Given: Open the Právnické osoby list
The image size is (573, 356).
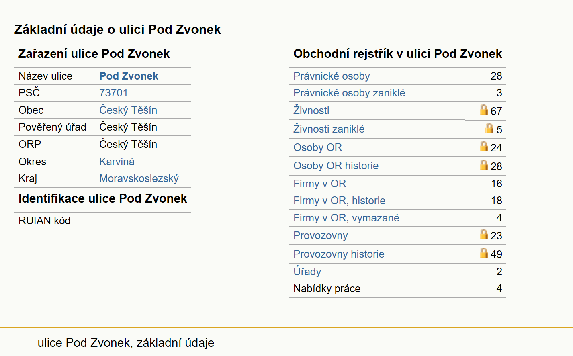Looking at the screenshot, I should 332,76.
